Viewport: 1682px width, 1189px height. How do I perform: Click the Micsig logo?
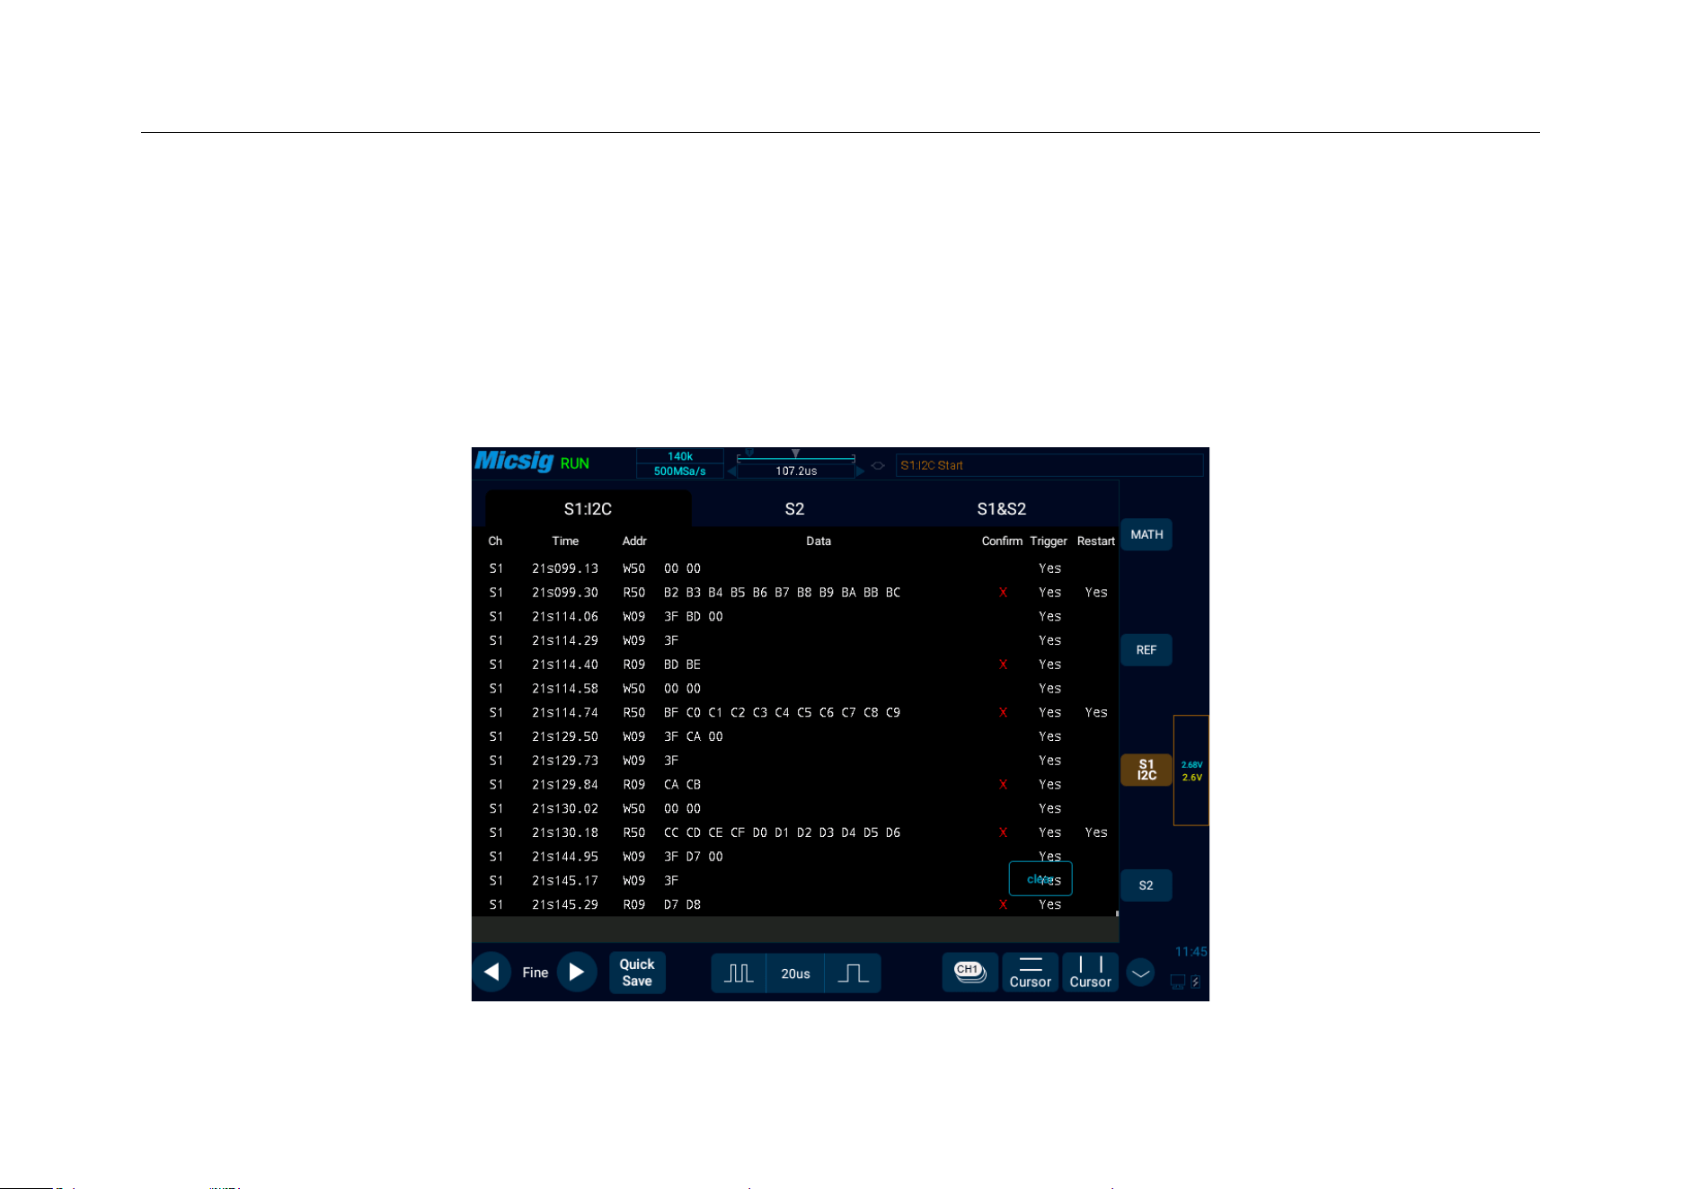(514, 461)
